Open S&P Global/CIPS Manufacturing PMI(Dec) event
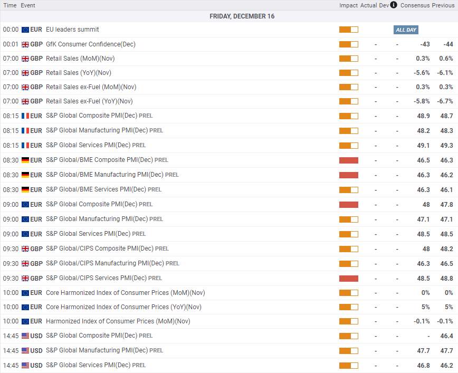 [x=105, y=263]
